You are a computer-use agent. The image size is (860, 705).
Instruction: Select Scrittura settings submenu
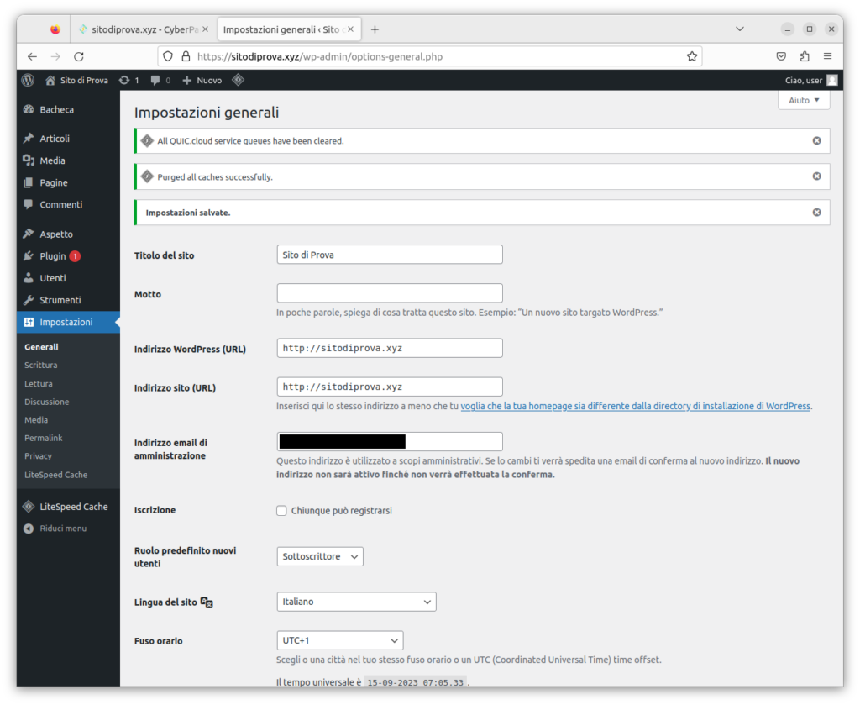point(40,365)
